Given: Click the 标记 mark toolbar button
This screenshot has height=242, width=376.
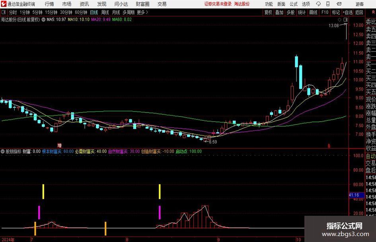Looking at the screenshot, I should coord(336,12).
